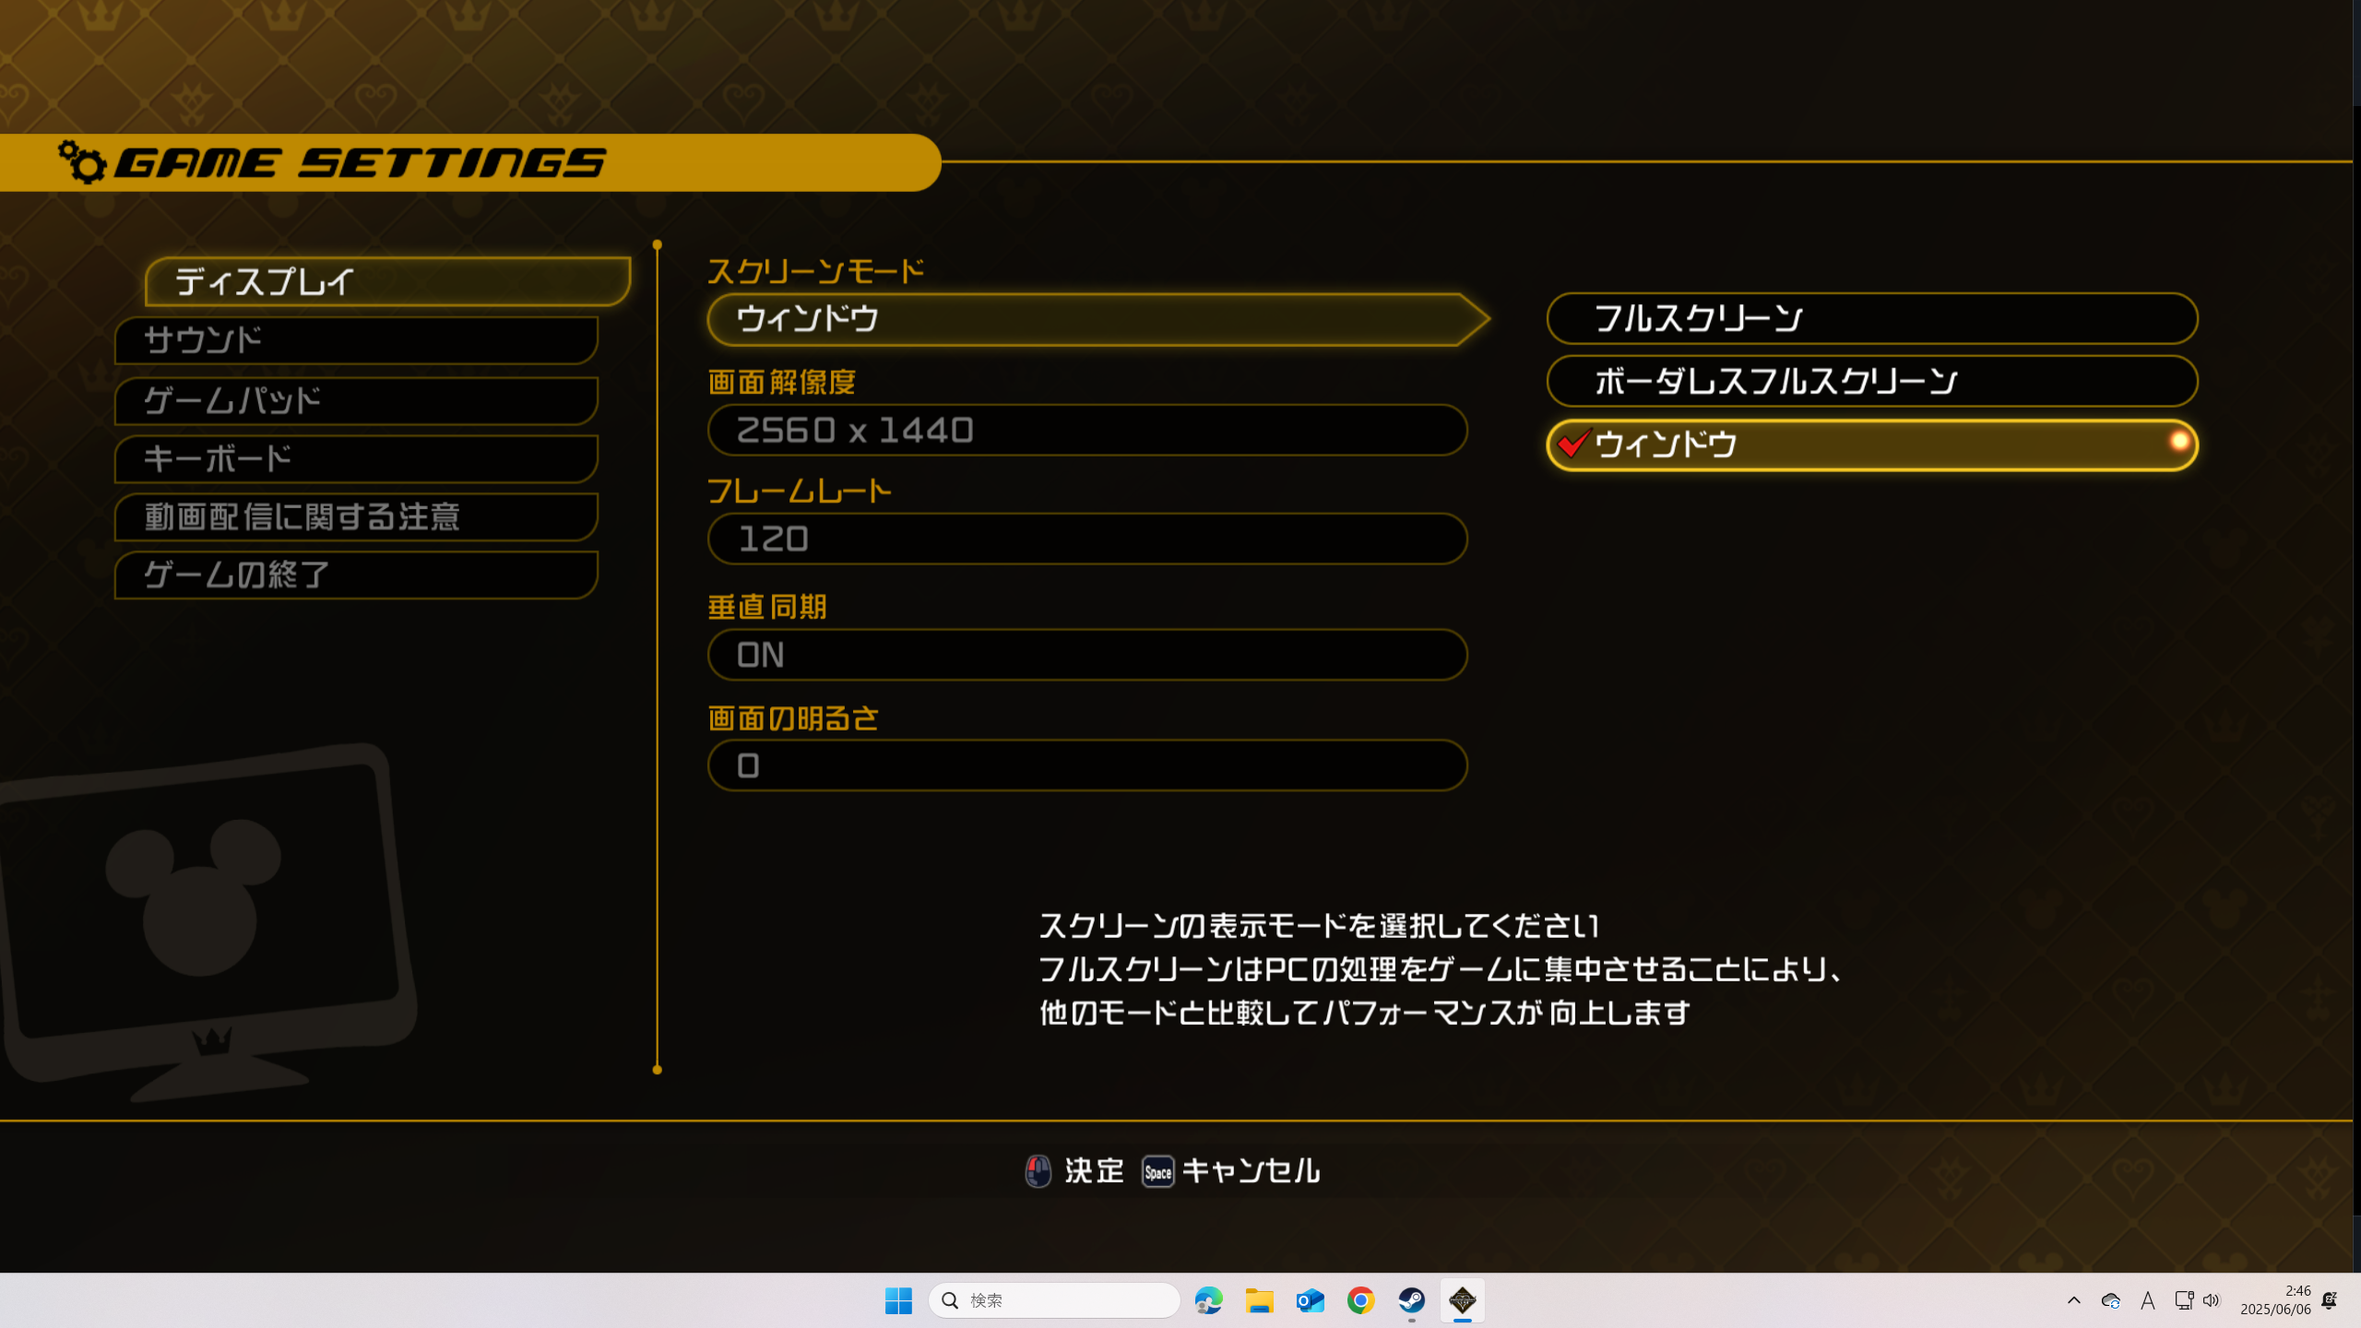This screenshot has height=1328, width=2361.
Task: Adjust the 画面の明るさ value field
Action: point(1088,765)
